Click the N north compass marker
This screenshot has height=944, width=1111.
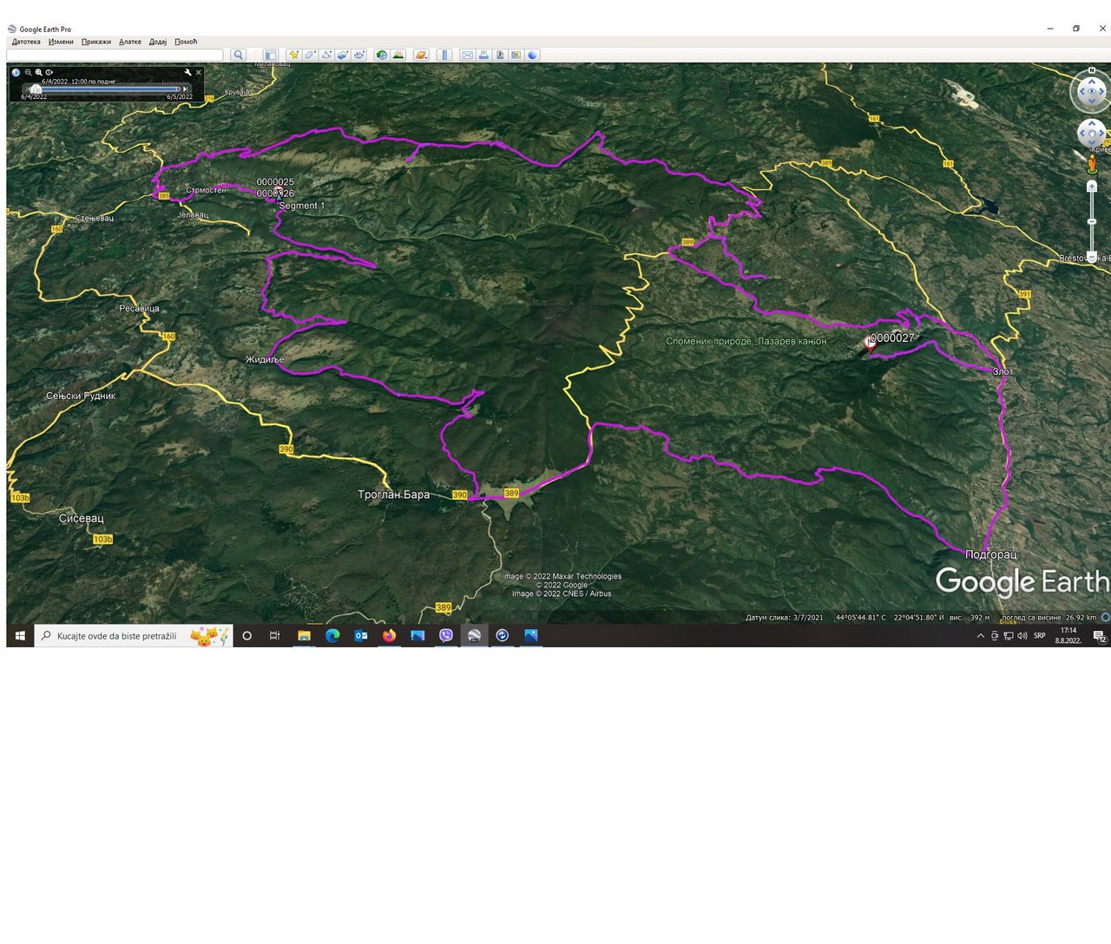1092,70
